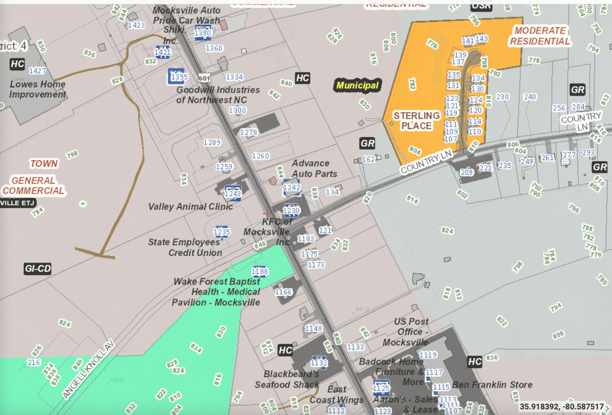
Task: Click the latitude/longitude coordinate readout
Action: (562, 407)
